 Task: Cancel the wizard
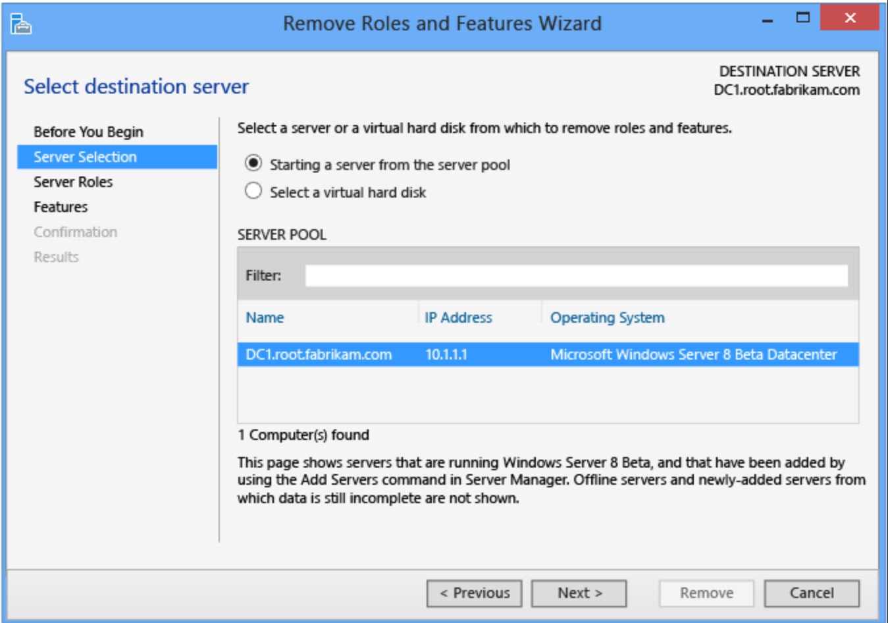[811, 593]
